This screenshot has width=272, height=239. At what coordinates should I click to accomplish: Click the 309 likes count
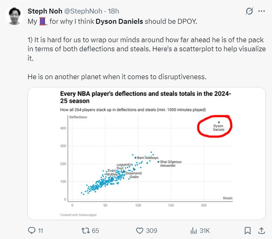pos(152,230)
